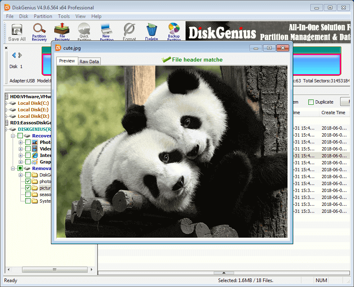Go to previous disk with left arrow
354x287 pixels.
click(x=14, y=55)
